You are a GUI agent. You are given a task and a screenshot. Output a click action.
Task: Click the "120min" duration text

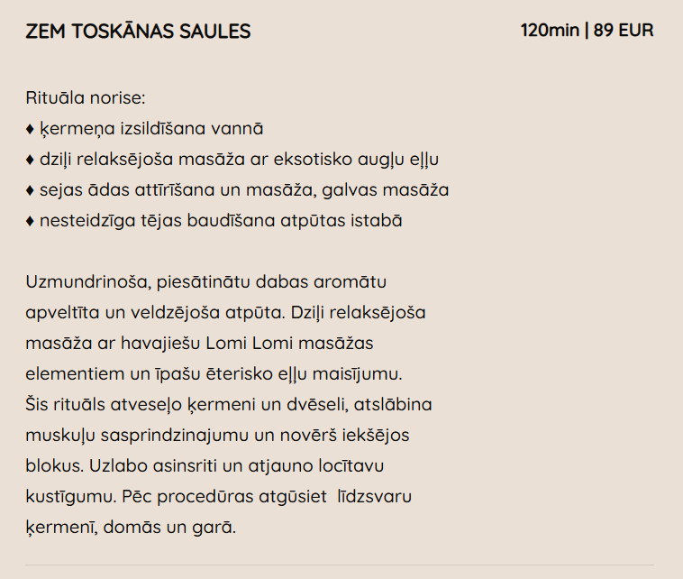click(550, 31)
